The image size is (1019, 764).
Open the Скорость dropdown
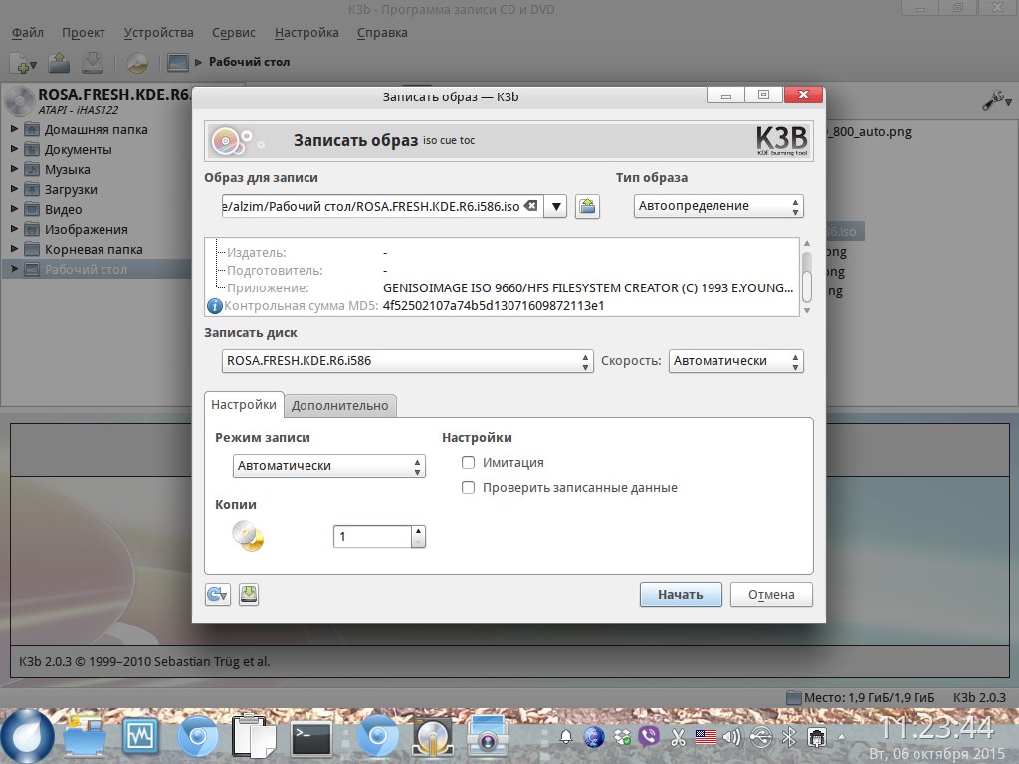tap(735, 361)
